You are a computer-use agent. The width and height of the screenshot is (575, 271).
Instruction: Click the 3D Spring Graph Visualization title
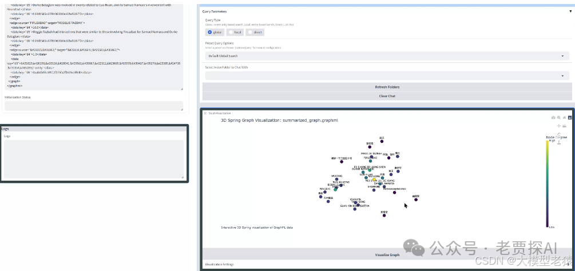click(279, 119)
